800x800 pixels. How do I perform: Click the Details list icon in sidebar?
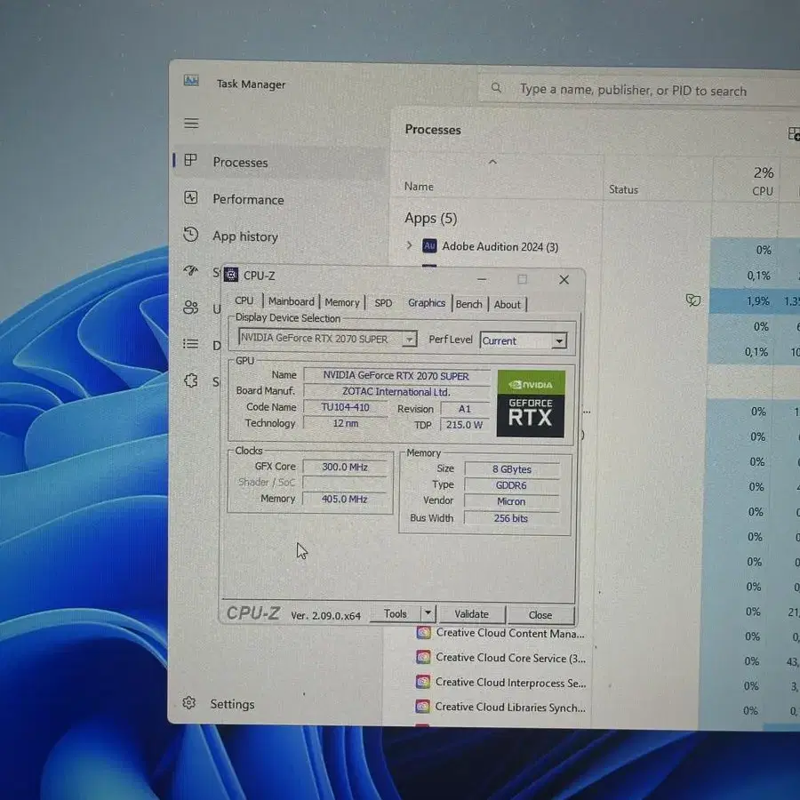coord(191,344)
